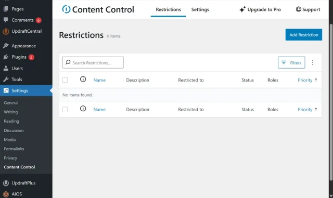The image size is (333, 198).
Task: Open the Media settings submenu
Action: pos(9,140)
